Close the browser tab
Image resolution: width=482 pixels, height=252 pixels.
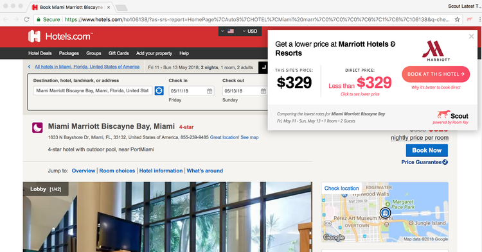coord(109,7)
